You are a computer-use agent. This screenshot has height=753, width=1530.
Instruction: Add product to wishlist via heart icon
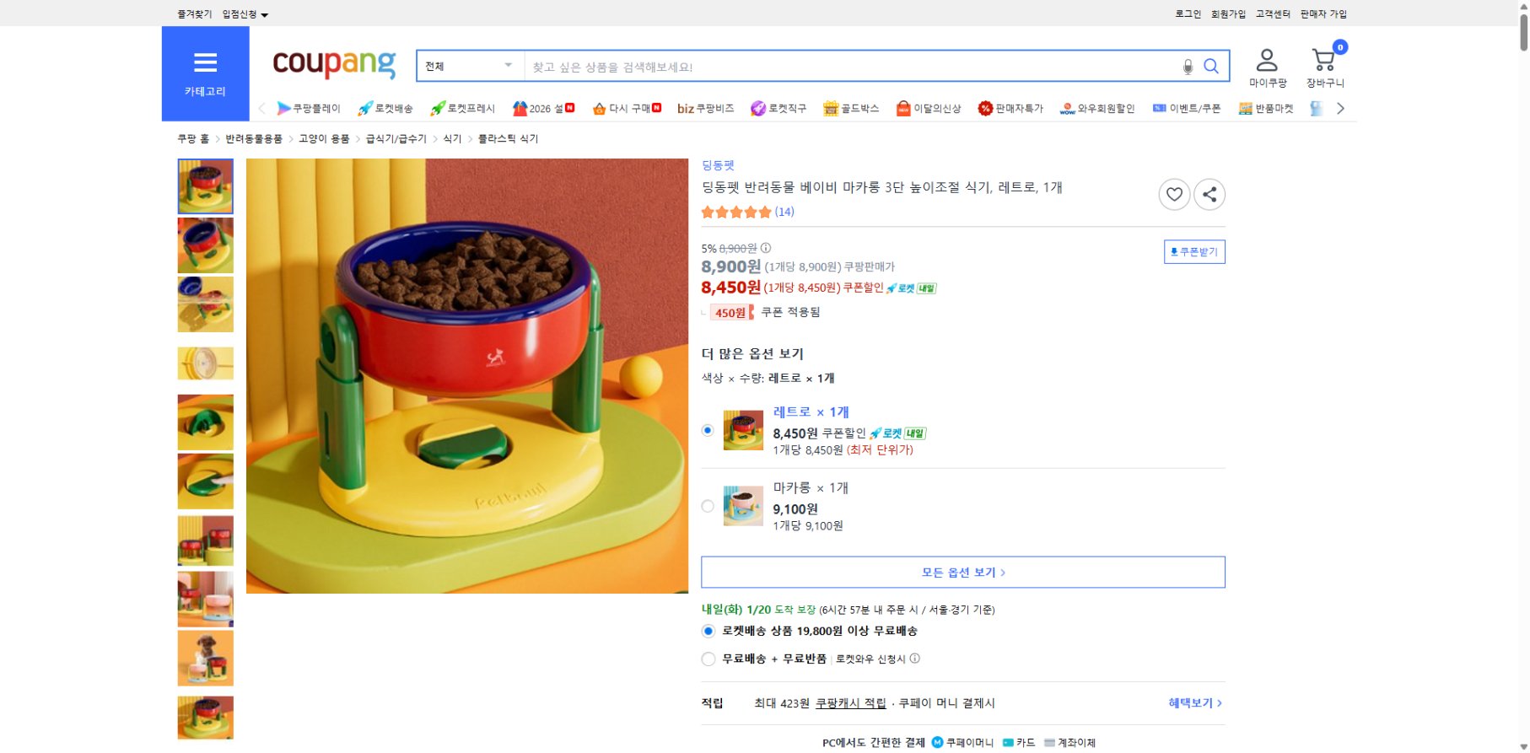point(1174,194)
